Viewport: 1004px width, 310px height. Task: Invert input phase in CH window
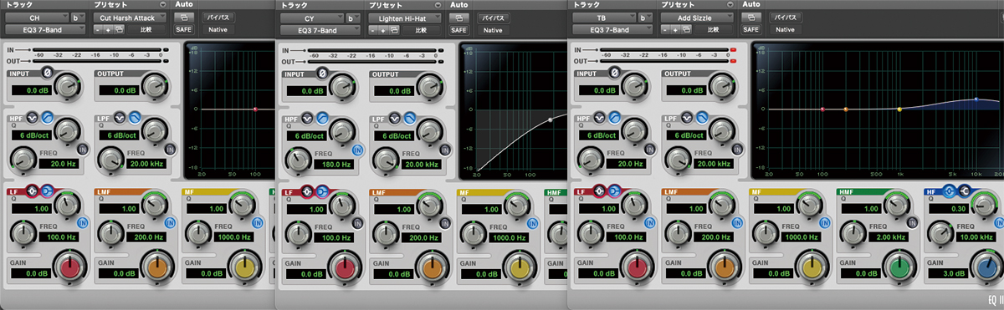click(47, 73)
